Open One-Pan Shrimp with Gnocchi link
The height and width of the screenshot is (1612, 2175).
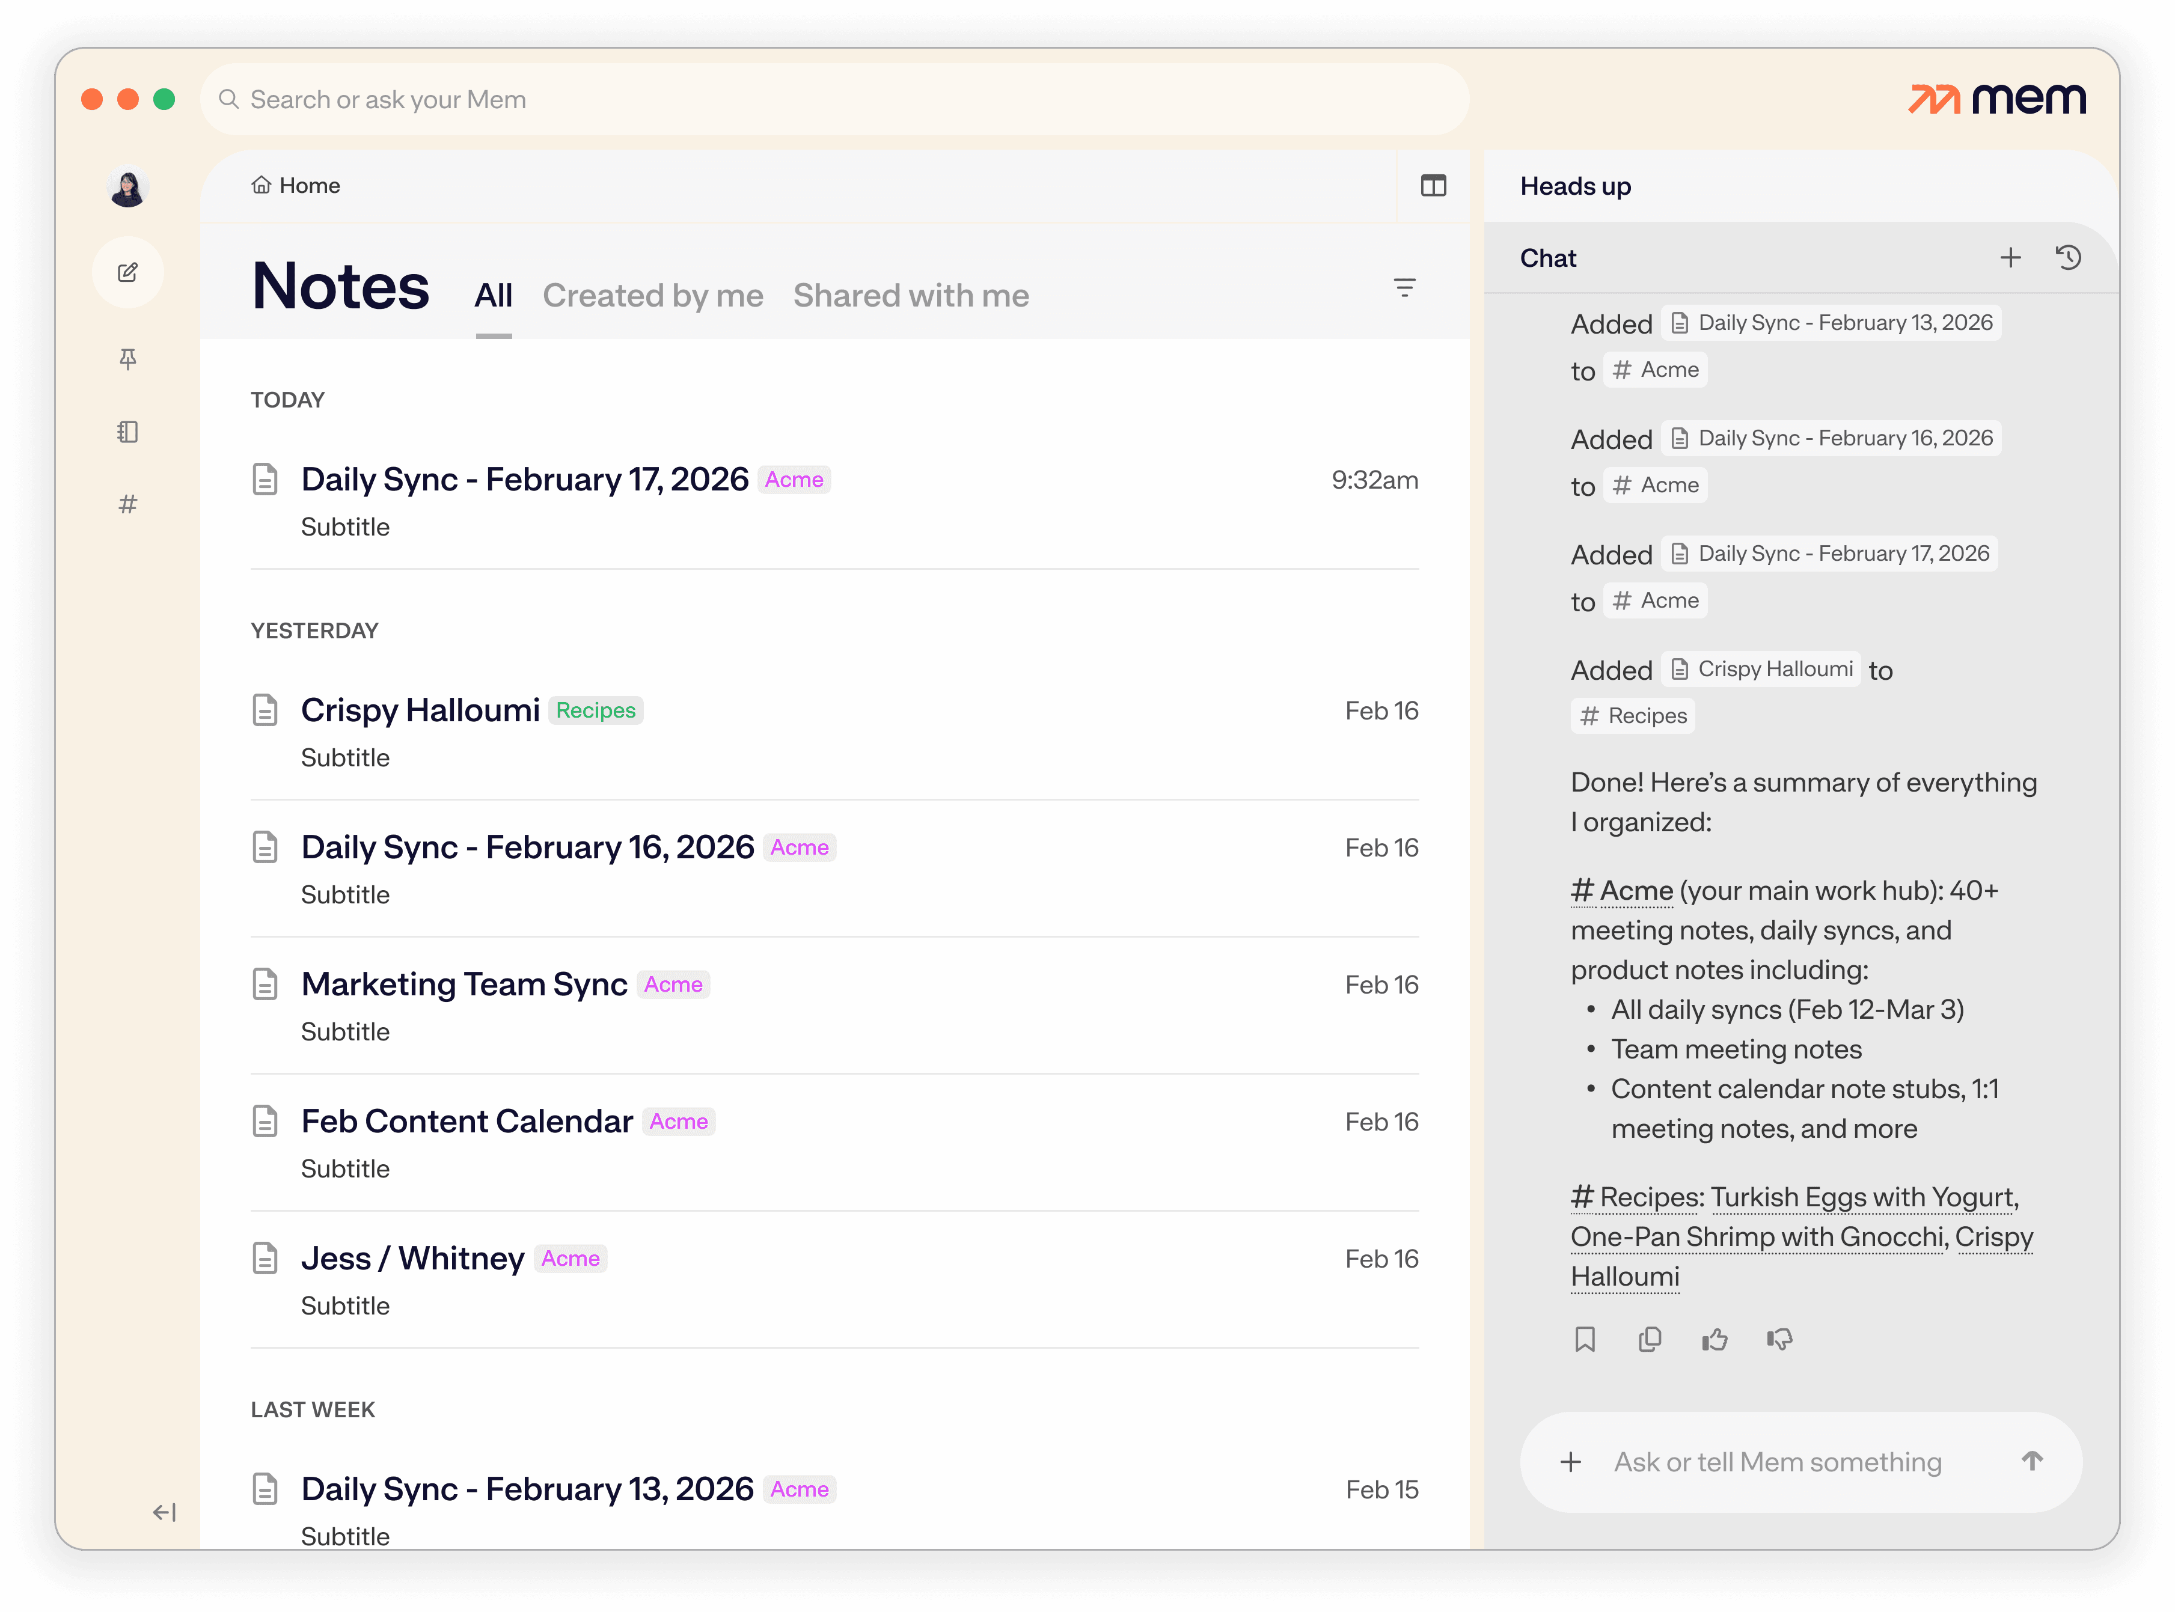pos(1757,1236)
